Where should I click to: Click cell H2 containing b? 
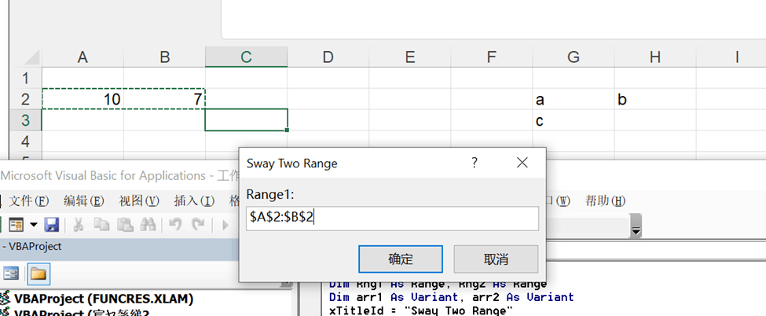[x=655, y=99]
